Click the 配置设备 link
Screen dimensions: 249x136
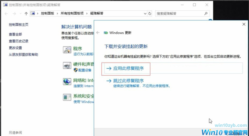click(85, 70)
